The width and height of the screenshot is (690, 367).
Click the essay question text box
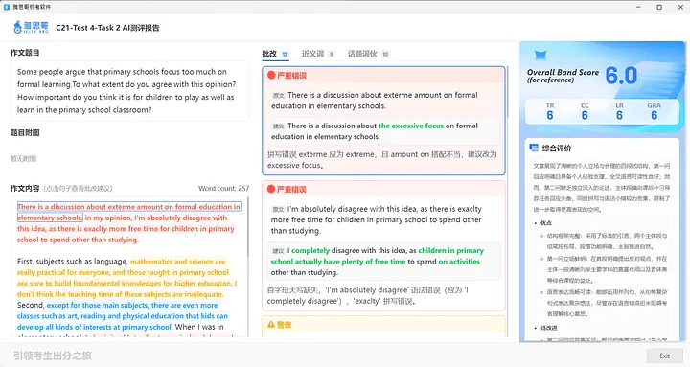click(129, 91)
